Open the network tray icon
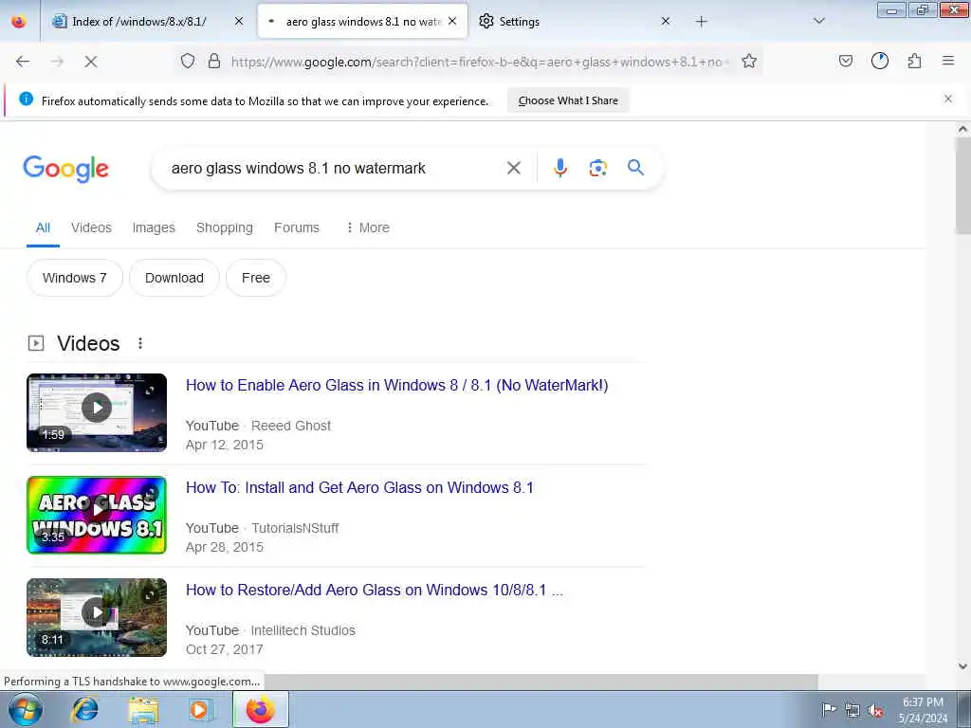This screenshot has height=728, width=971. pos(852,711)
